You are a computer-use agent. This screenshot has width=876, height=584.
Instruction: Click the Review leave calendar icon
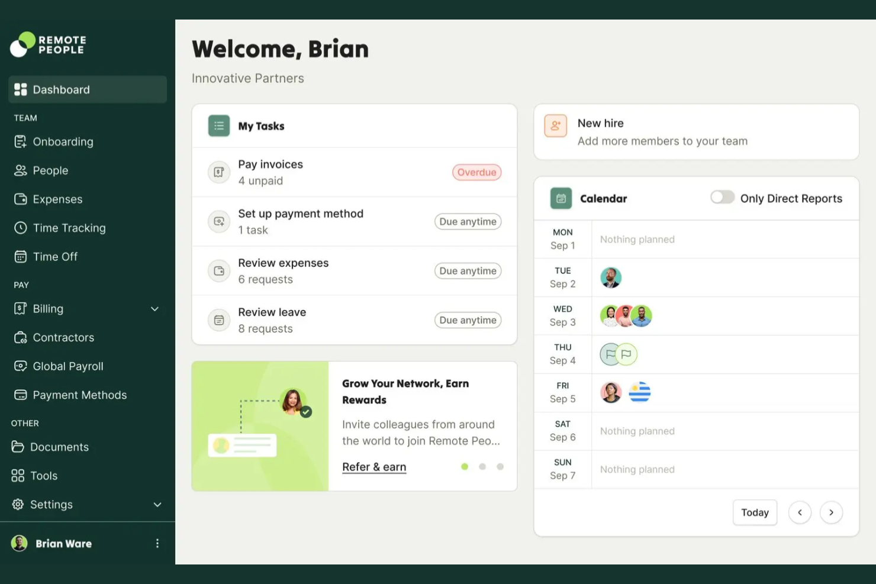218,320
